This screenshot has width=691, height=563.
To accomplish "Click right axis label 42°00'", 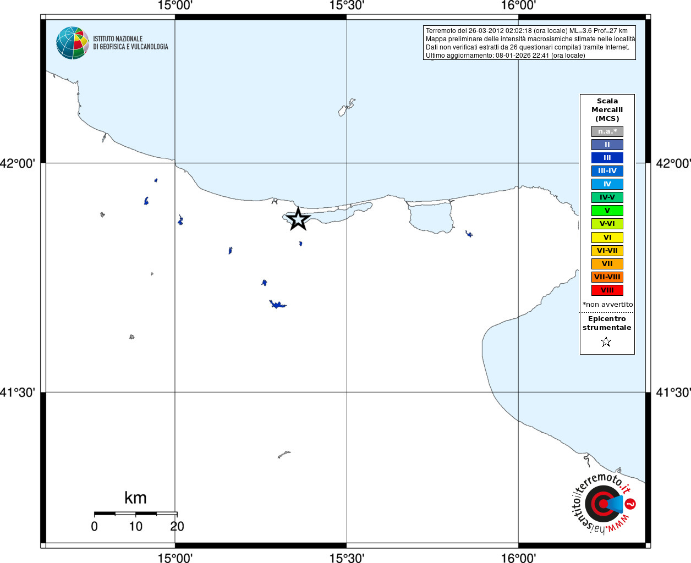I will 673,163.
